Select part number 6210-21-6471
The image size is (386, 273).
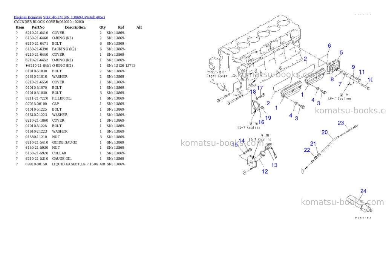37,44
